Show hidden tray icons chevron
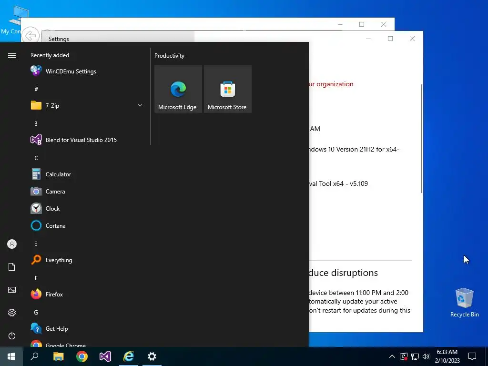Screen dimensions: 488x366 pyautogui.click(x=392, y=356)
